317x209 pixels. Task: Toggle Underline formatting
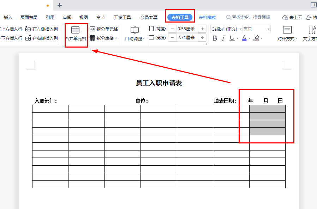tap(232, 38)
